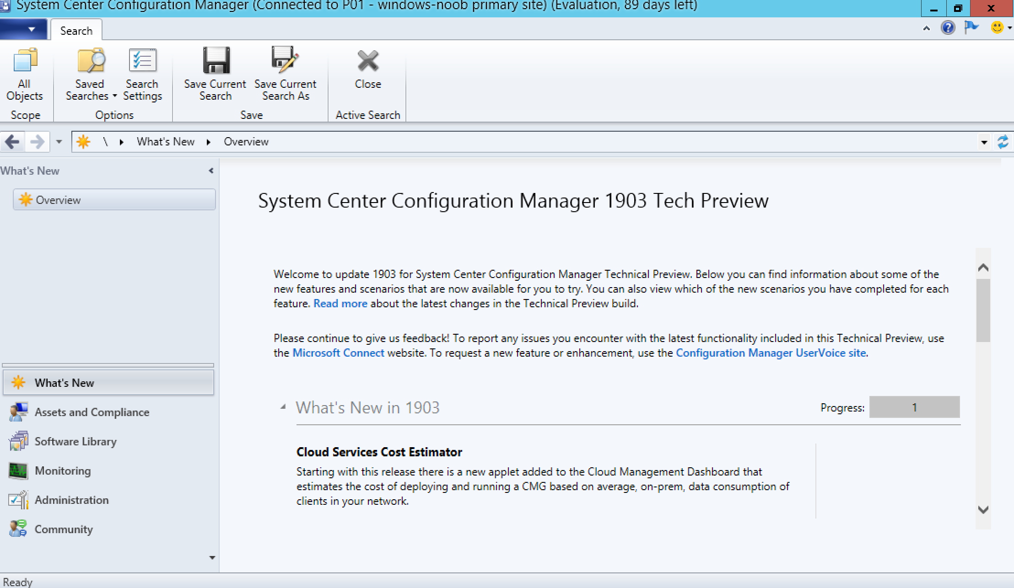Open the Read more link

[x=340, y=304]
